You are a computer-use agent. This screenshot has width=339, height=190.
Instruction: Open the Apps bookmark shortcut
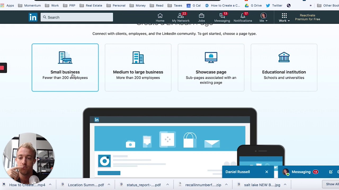pos(7,5)
